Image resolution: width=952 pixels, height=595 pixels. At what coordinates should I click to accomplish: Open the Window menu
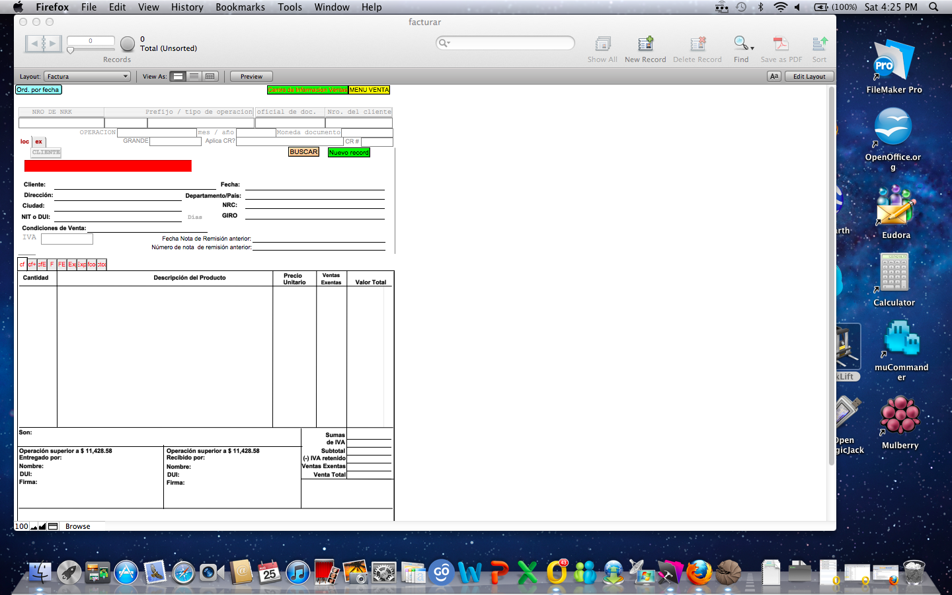[x=332, y=7]
